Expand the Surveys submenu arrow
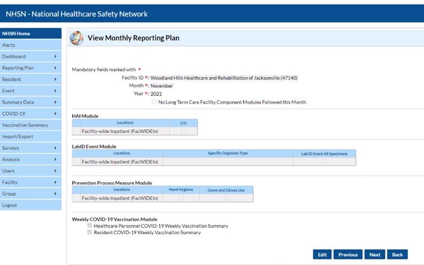This screenshot has height=265, width=424. click(55, 148)
